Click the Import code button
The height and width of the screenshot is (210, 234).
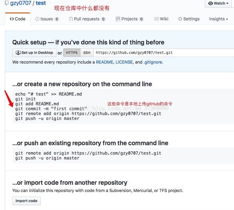pyautogui.click(x=26, y=201)
